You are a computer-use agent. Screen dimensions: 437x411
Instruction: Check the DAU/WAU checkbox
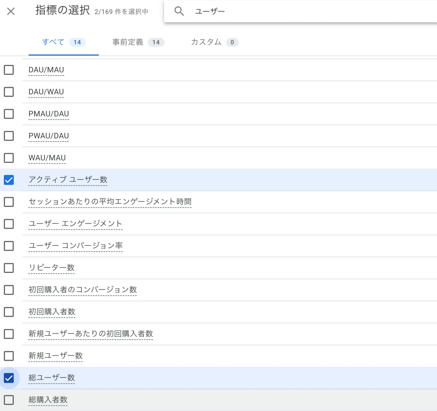pyautogui.click(x=9, y=92)
